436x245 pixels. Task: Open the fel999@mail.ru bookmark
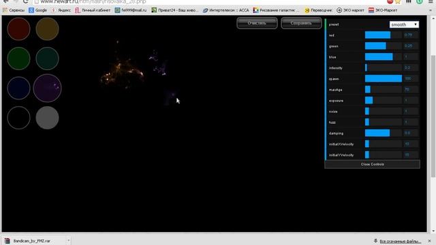[x=131, y=10]
